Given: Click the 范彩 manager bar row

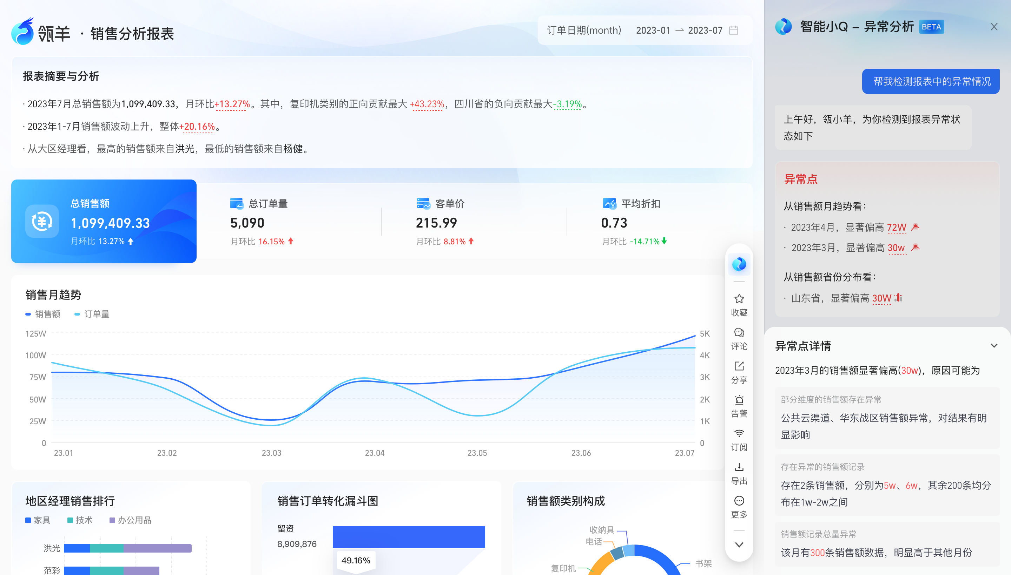Looking at the screenshot, I should [x=112, y=571].
